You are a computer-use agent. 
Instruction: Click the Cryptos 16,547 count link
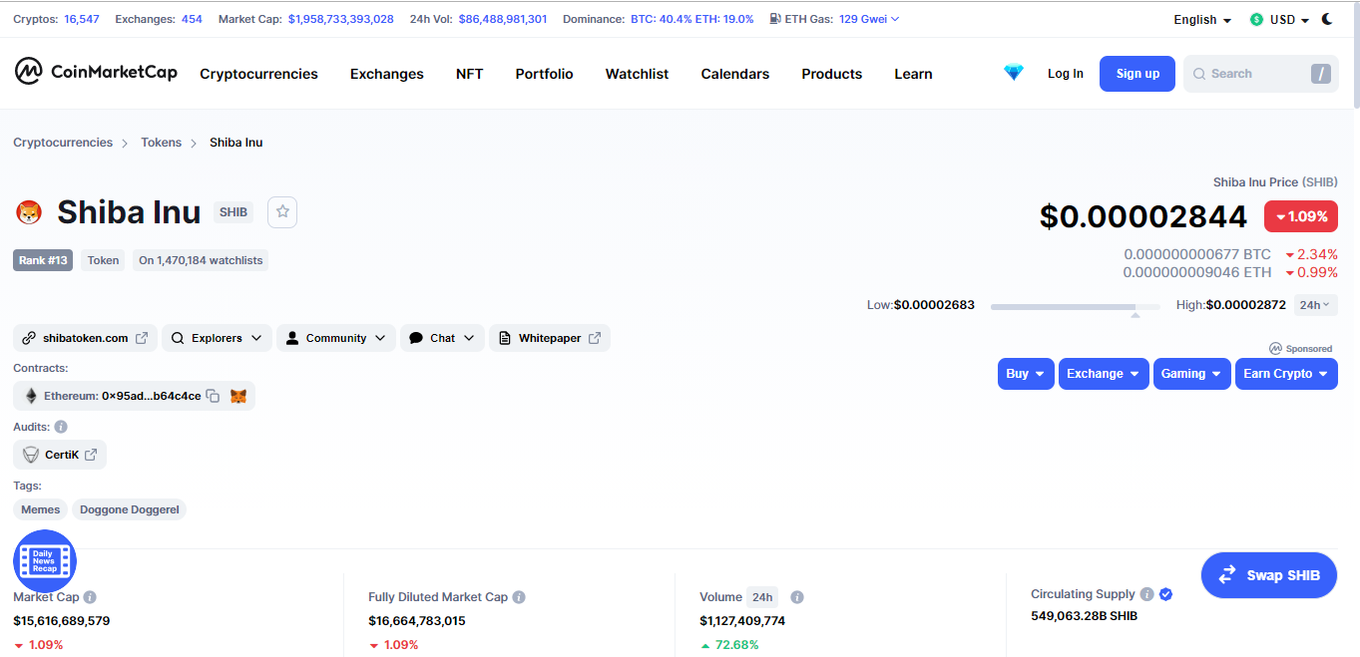pos(82,19)
